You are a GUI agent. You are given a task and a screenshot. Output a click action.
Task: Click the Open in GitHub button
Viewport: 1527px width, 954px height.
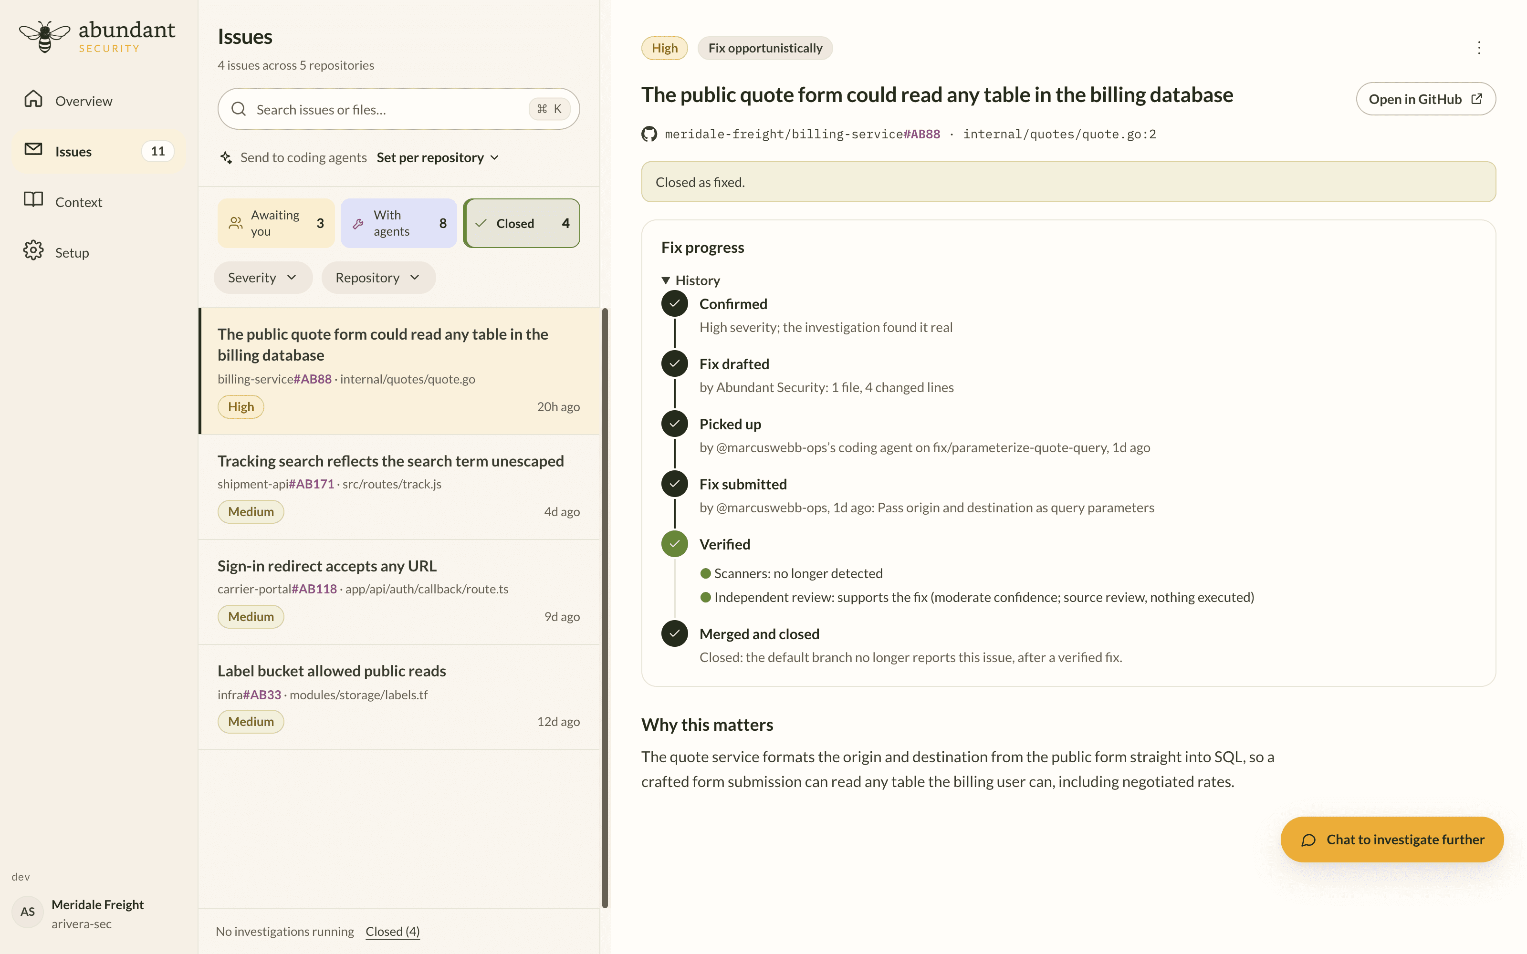(1425, 99)
